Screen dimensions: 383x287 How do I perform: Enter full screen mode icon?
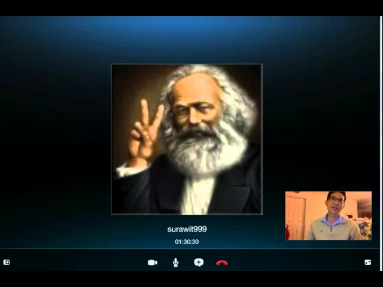(x=367, y=262)
